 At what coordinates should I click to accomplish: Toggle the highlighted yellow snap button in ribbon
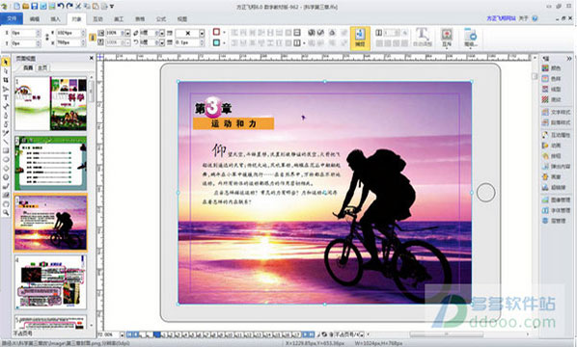tap(360, 38)
